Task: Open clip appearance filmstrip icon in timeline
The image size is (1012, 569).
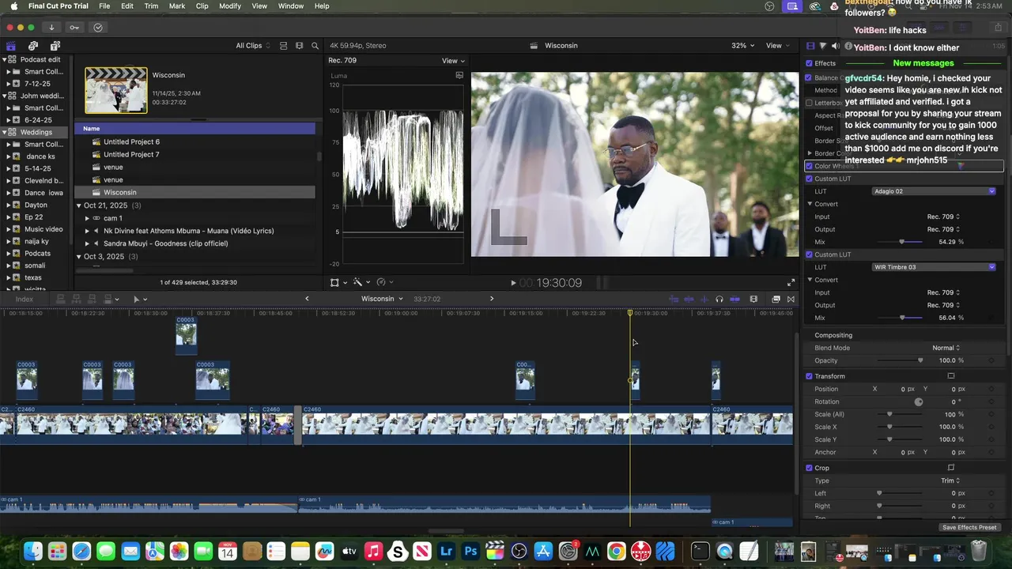Action: tap(753, 300)
